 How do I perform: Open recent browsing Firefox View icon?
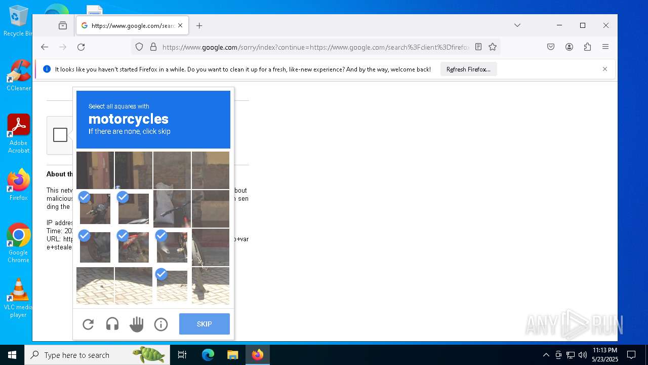pos(63,25)
